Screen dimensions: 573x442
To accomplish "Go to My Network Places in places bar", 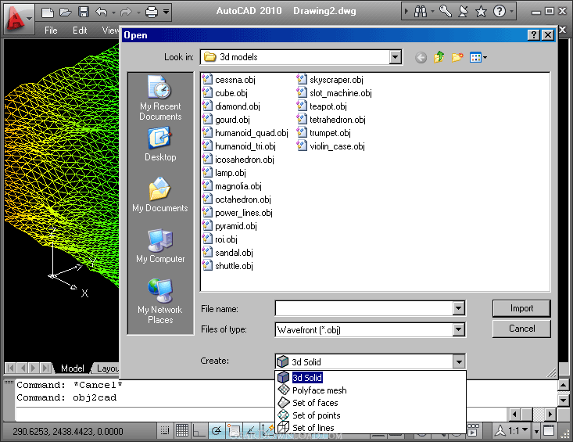I will [160, 301].
